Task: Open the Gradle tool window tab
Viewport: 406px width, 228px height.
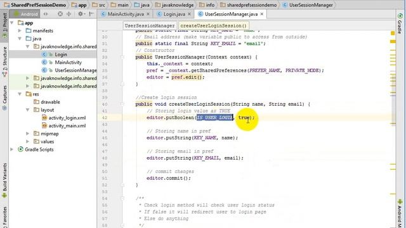Action: tap(400, 23)
